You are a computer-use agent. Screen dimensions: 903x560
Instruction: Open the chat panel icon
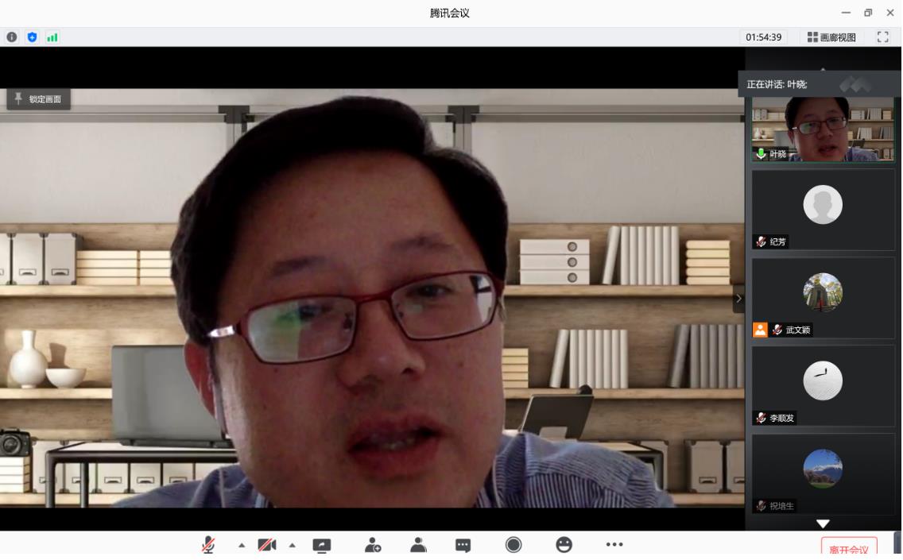pyautogui.click(x=463, y=545)
